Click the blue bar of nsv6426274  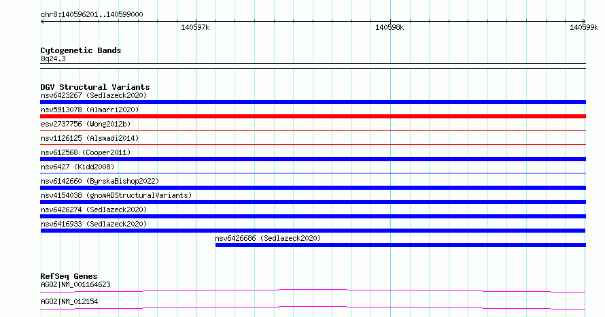click(313, 216)
